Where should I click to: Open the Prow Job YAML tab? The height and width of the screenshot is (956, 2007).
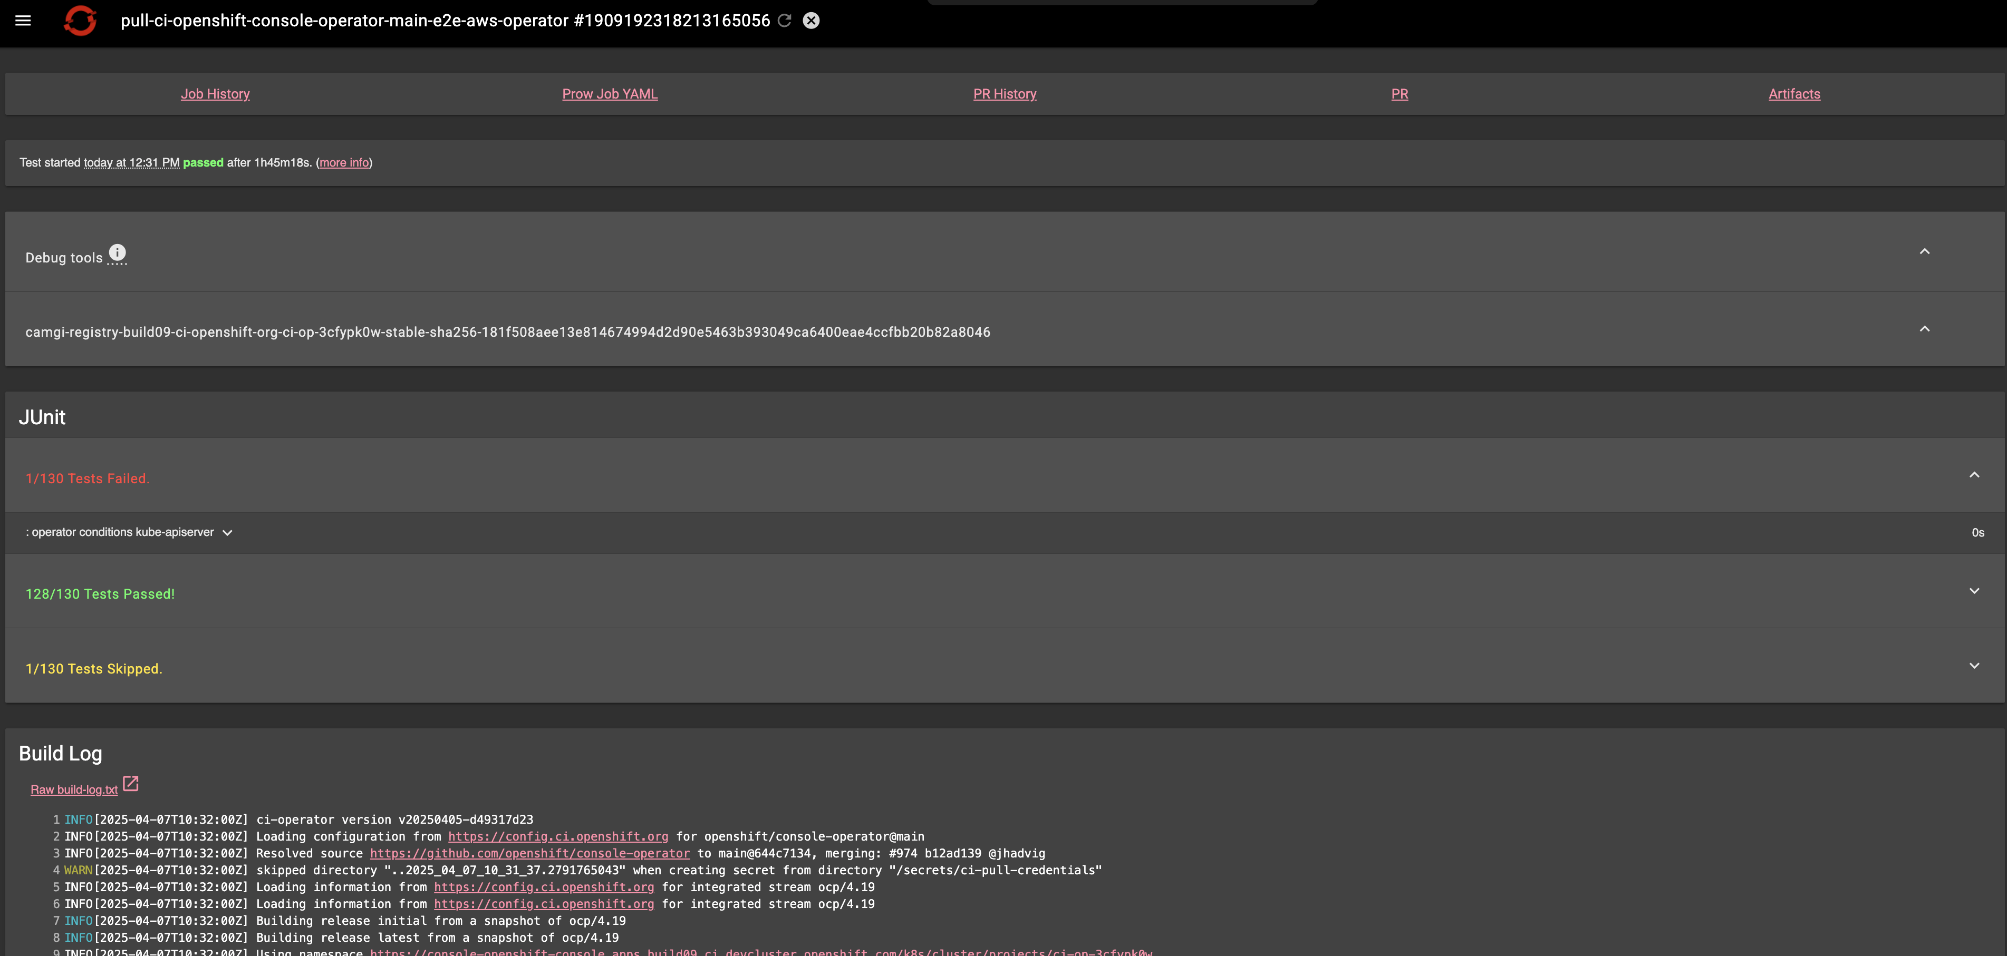pyautogui.click(x=609, y=94)
